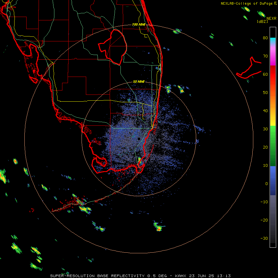
Task: Pick the cyan segment atop the color bar
Action: pos(273,41)
